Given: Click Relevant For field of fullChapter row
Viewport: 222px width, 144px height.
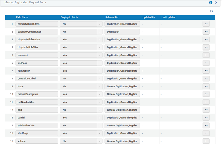Looking at the screenshot, I should point(122,71).
